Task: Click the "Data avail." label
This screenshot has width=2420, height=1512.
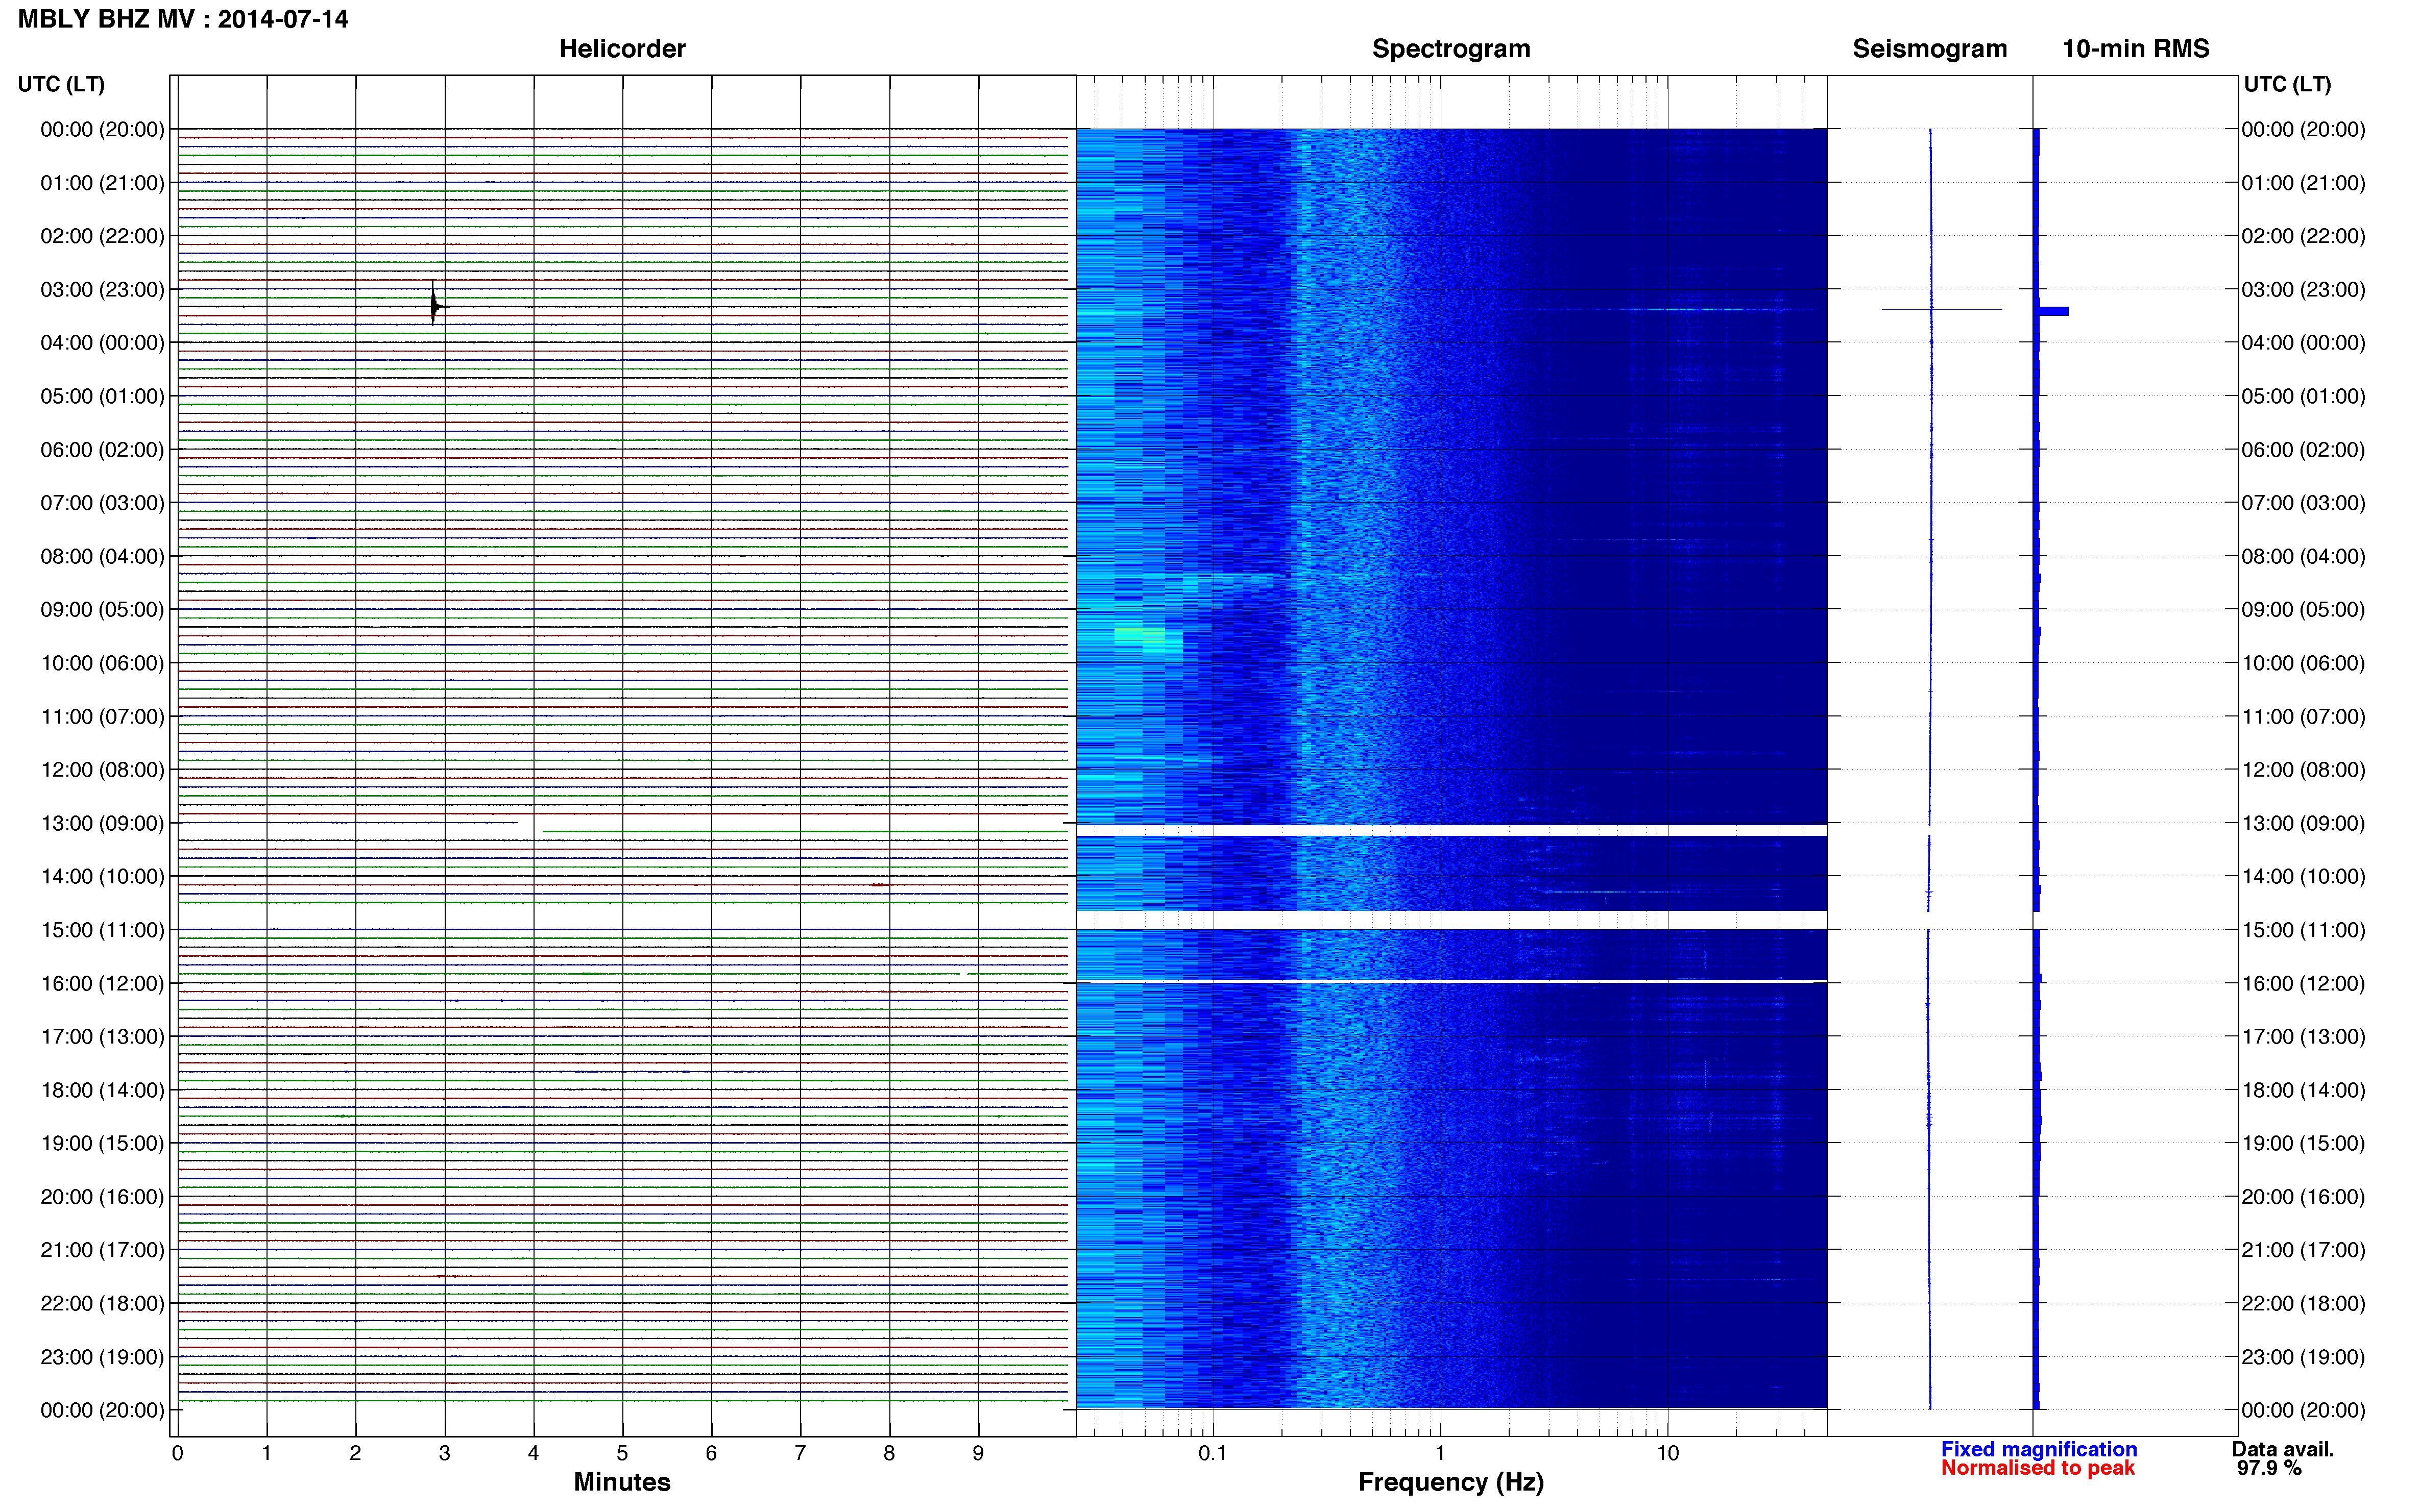Action: [x=2282, y=1449]
